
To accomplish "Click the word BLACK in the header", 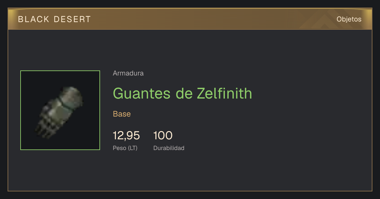I will pos(34,19).
